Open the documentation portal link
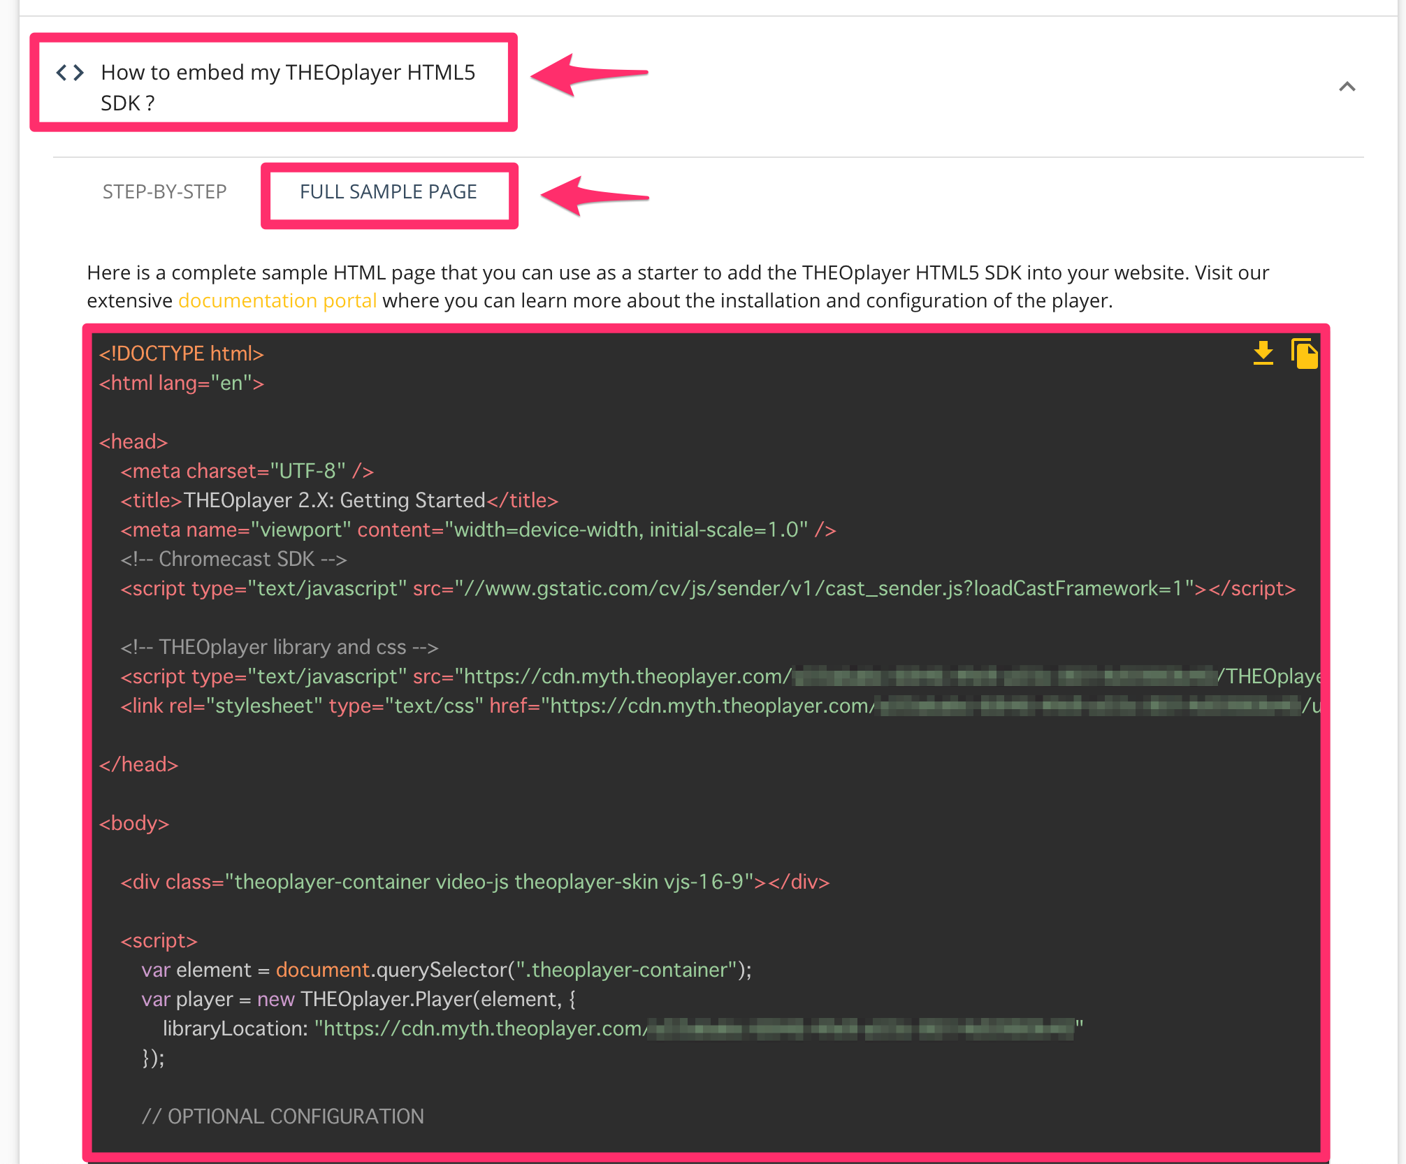1406x1164 pixels. (x=277, y=300)
